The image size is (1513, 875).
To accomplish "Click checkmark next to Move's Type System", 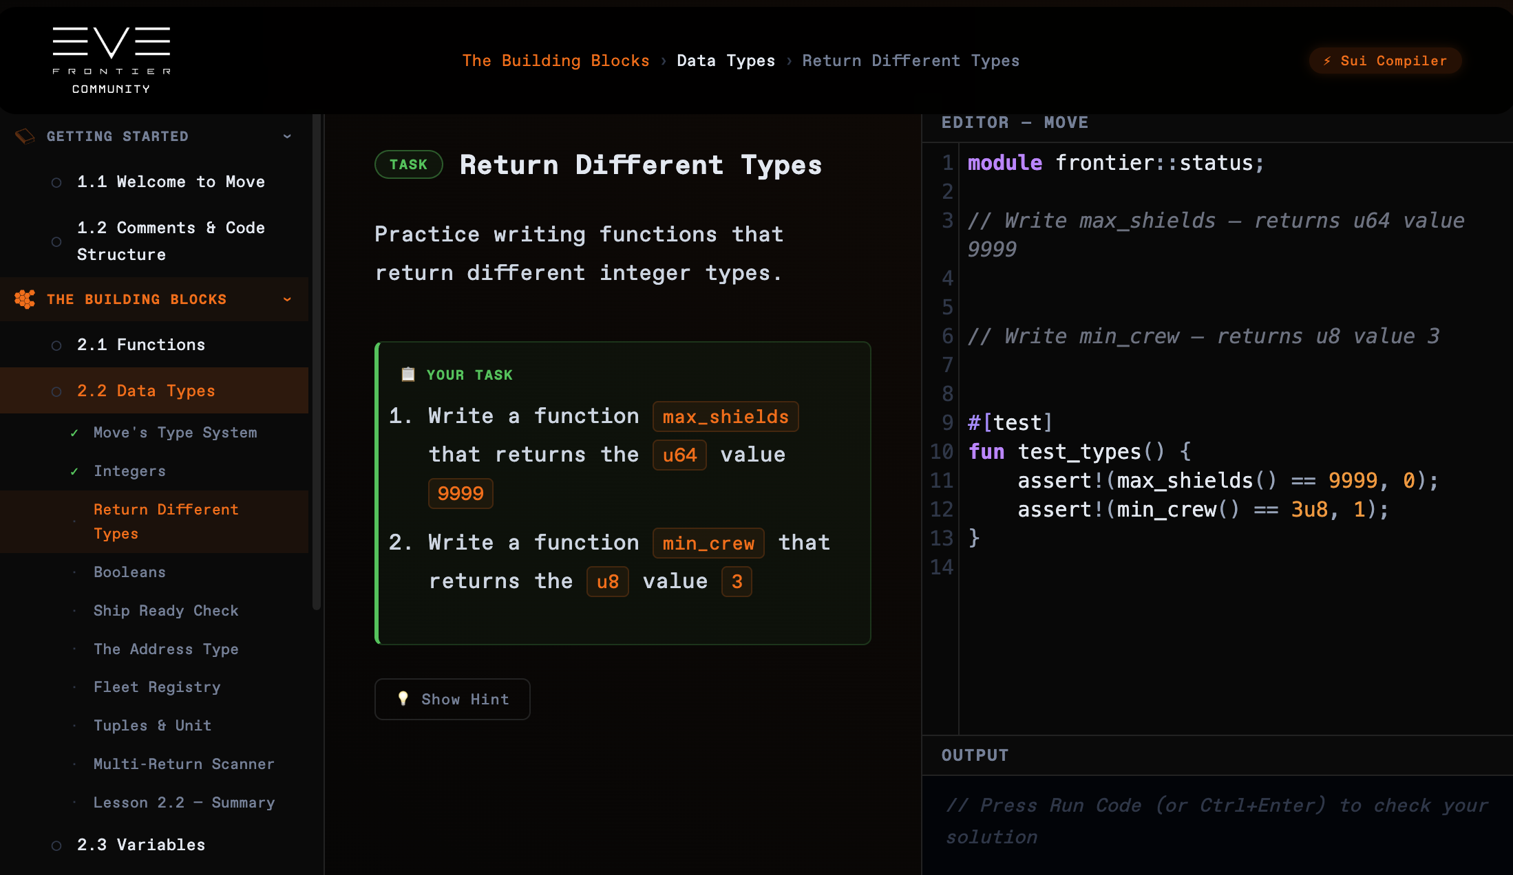I will pyautogui.click(x=74, y=433).
